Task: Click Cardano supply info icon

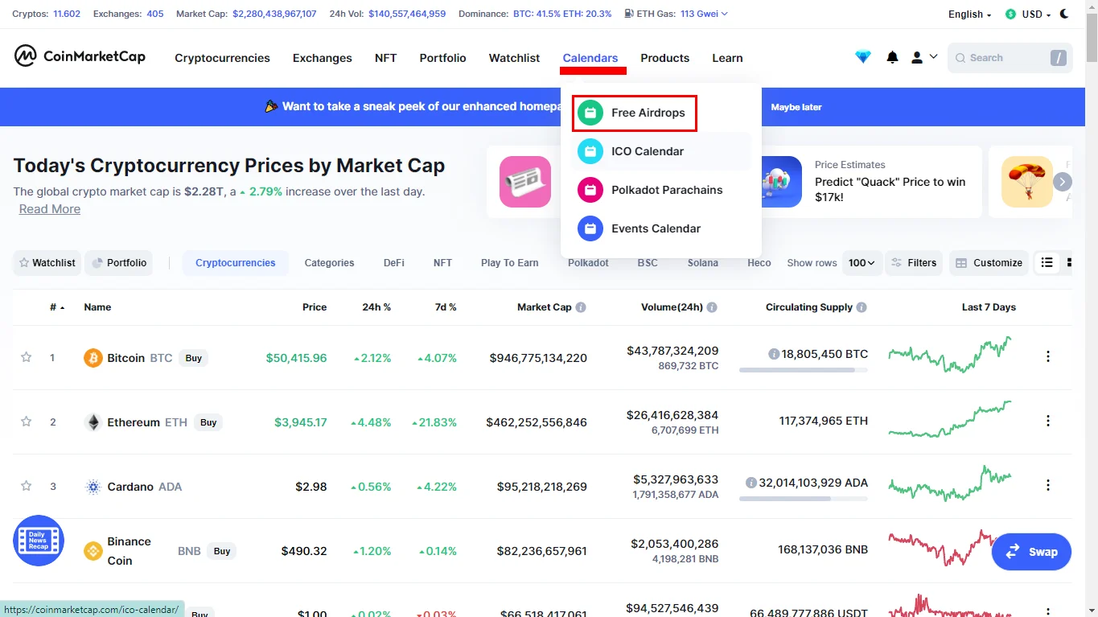Action: pos(751,483)
